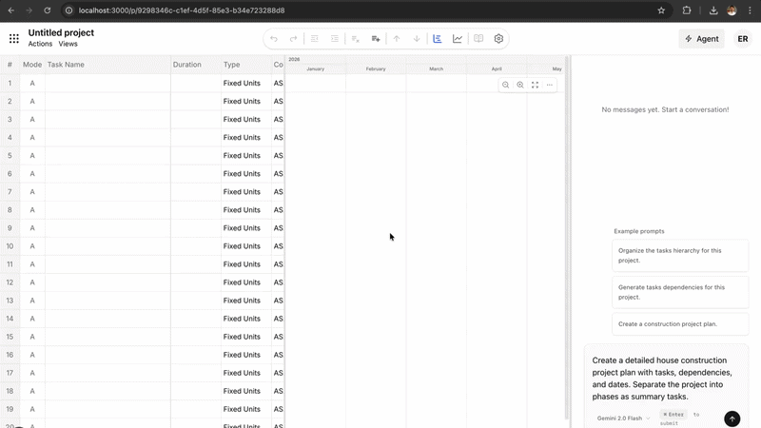Open the Actions menu

pos(40,44)
